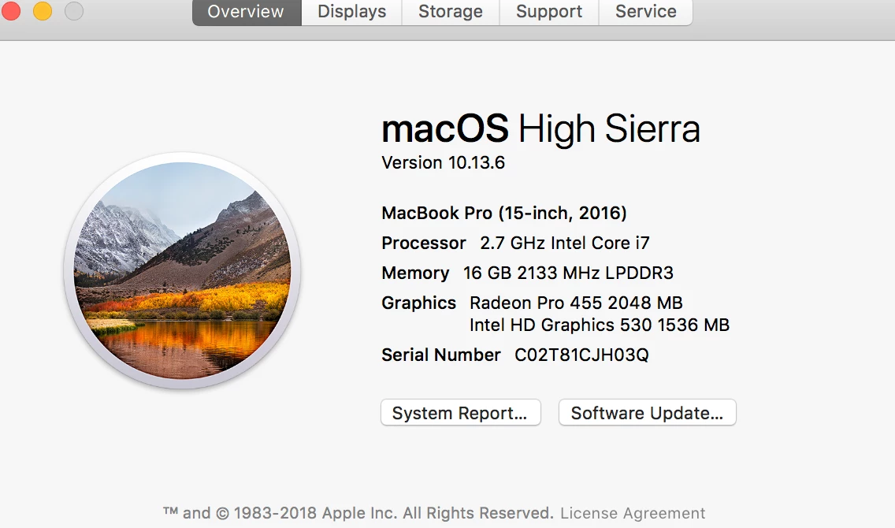
Task: Switch to the Overview tab
Action: pos(246,12)
